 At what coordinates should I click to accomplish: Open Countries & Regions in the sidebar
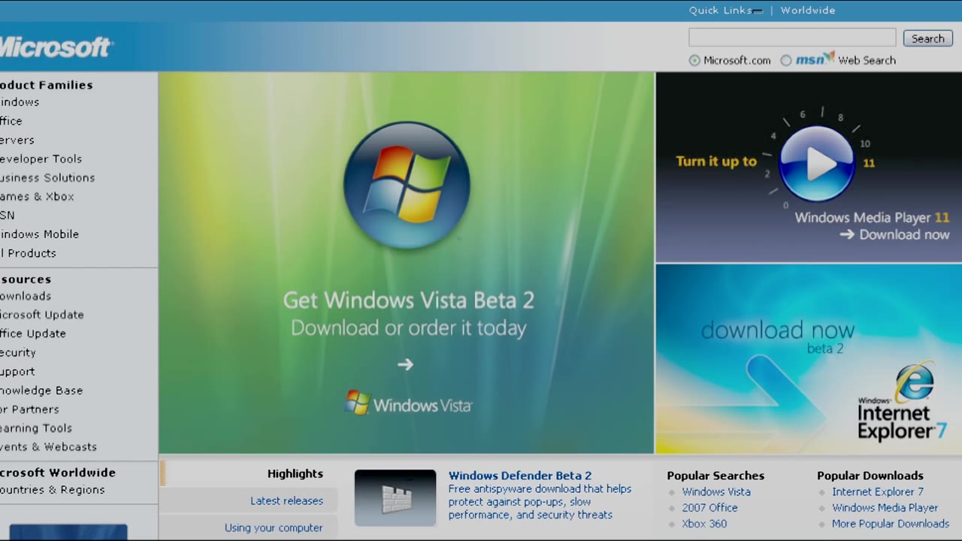53,490
